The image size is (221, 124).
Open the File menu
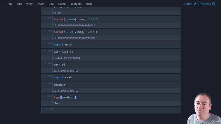click(x=10, y=4)
